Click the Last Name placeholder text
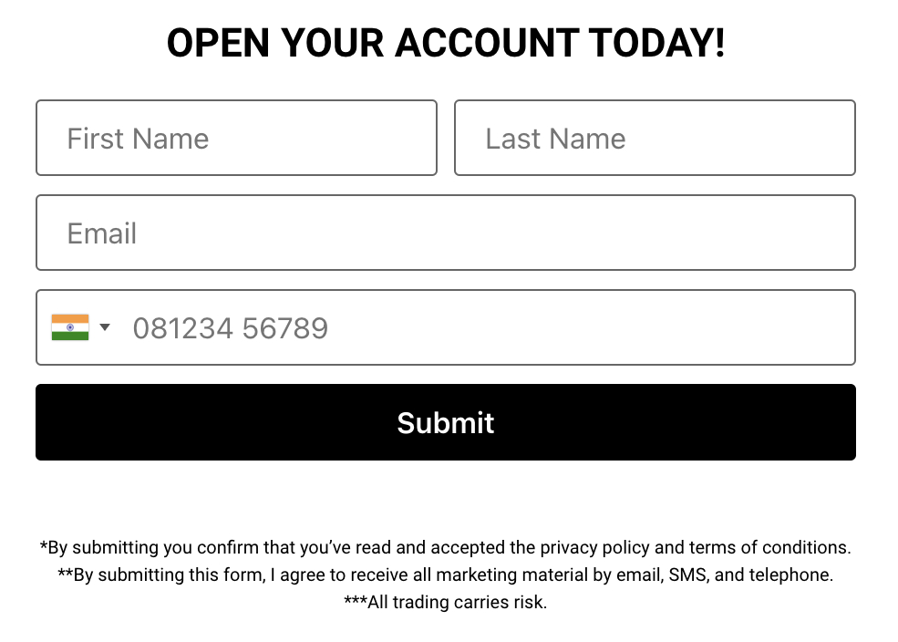 pos(555,139)
